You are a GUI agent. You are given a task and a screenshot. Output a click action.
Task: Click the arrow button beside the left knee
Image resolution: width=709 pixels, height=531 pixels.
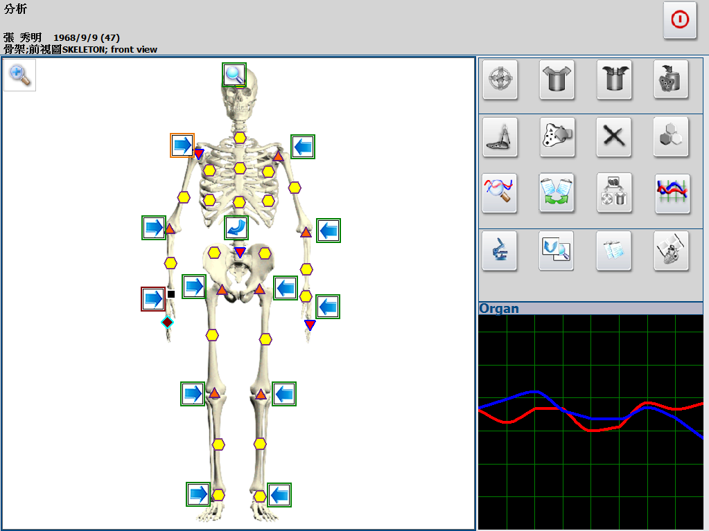point(284,394)
